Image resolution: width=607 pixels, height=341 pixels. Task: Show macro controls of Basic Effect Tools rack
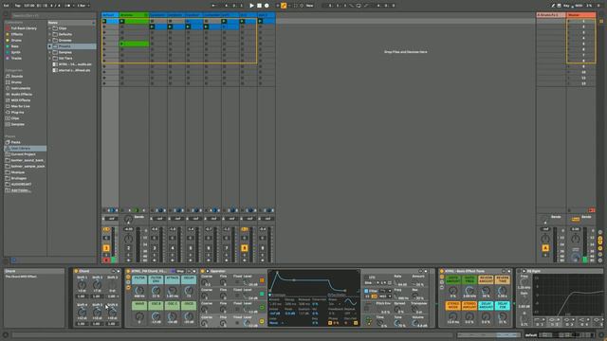click(442, 277)
